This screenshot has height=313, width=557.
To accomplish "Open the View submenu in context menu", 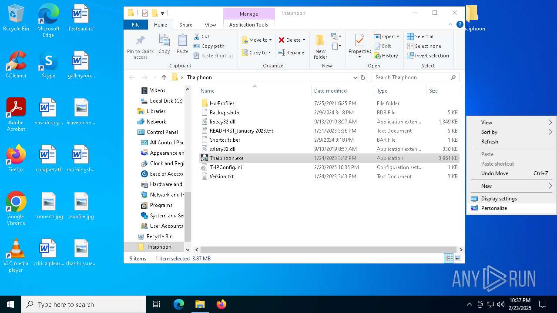I will pos(511,123).
